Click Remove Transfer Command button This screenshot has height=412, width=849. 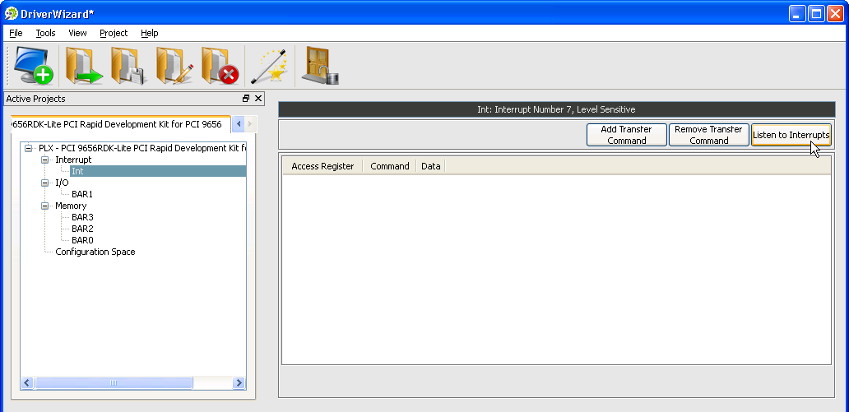pos(708,135)
